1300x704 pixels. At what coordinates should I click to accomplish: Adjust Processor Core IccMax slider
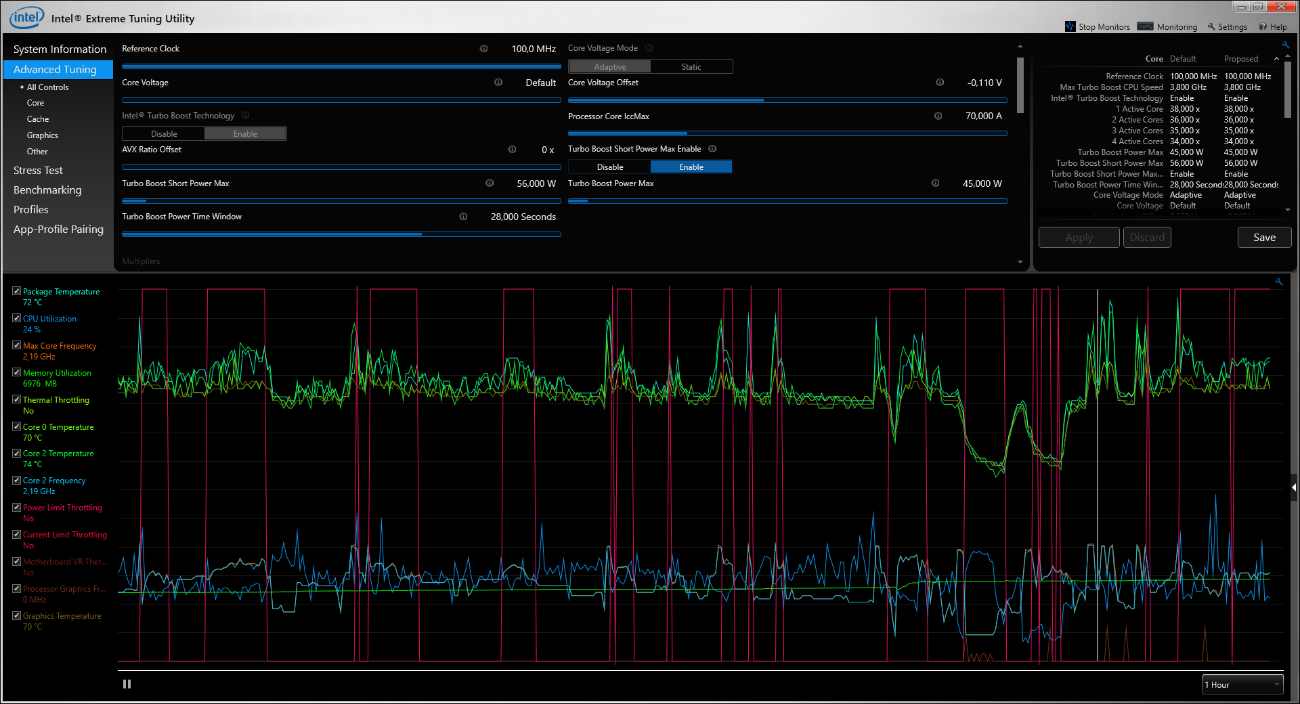(787, 133)
